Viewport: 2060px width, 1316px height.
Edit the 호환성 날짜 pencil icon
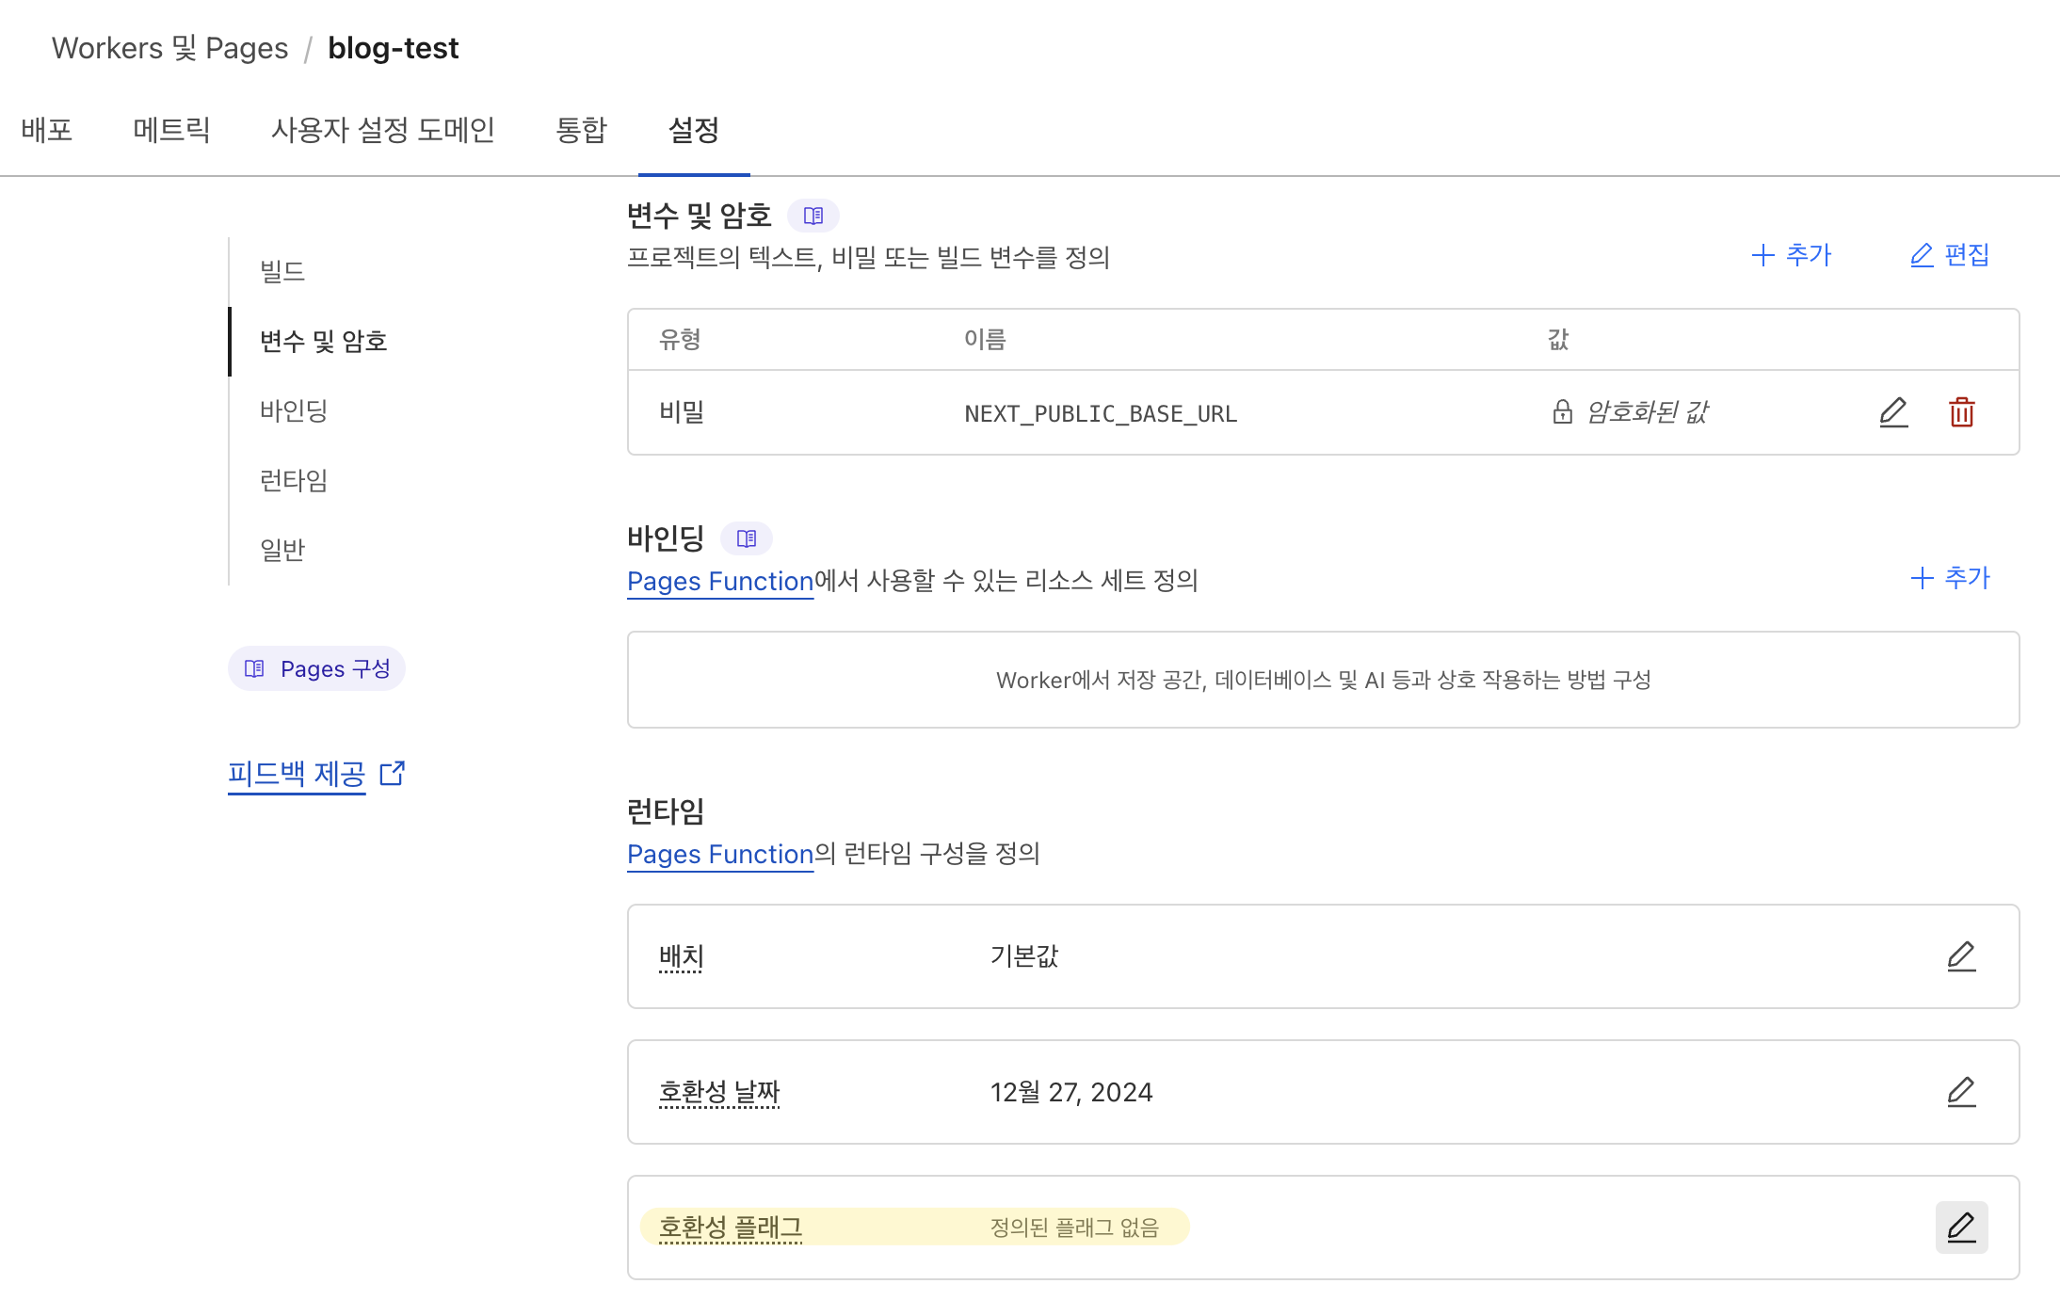click(x=1961, y=1092)
